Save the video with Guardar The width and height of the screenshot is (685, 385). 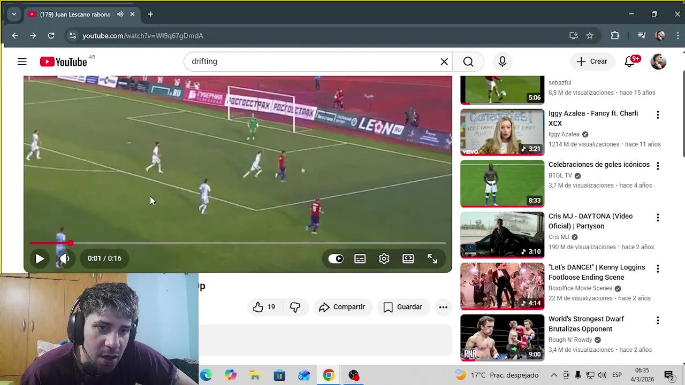click(403, 307)
